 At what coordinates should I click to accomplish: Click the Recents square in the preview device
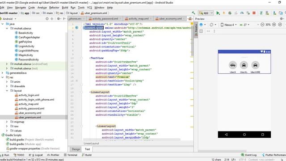tap(263, 135)
